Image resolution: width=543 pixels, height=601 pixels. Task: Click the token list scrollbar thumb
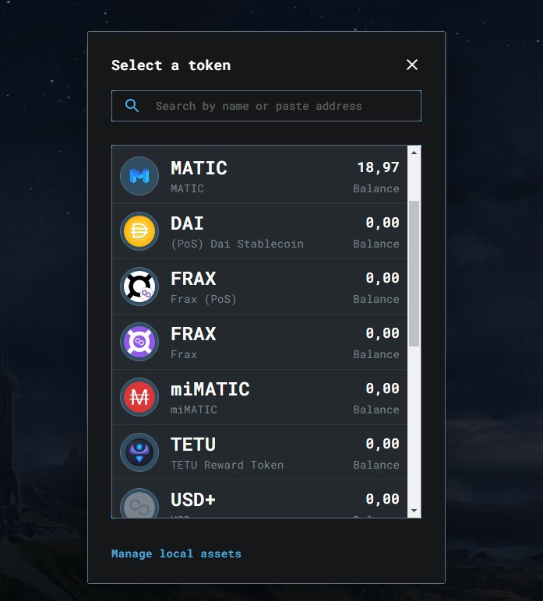[414, 273]
